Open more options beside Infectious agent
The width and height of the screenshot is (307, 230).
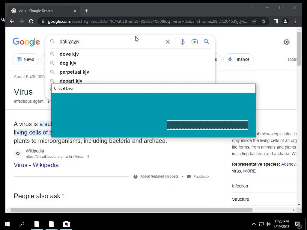(x=48, y=101)
